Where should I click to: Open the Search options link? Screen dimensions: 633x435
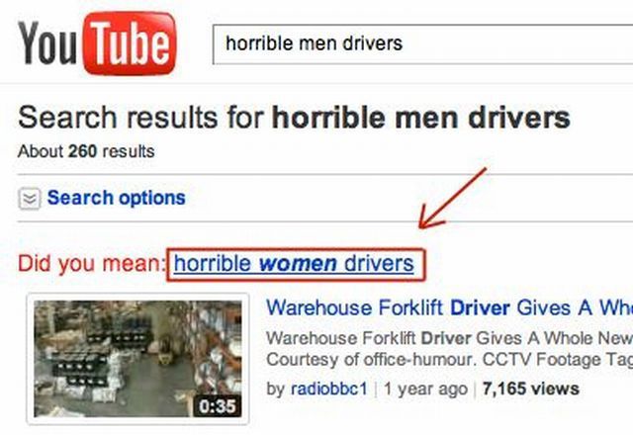117,198
